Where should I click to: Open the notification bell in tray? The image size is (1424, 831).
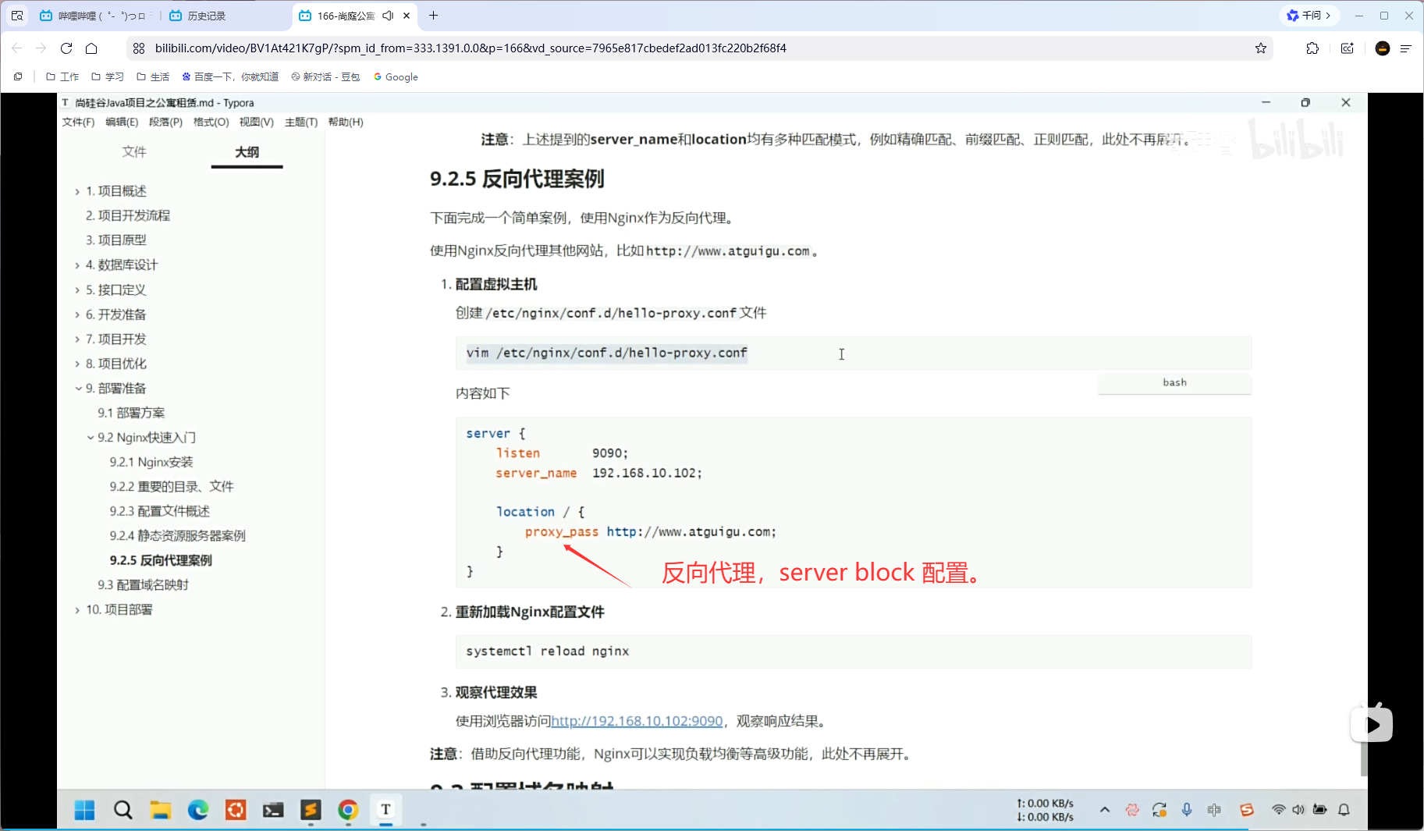coord(1344,810)
